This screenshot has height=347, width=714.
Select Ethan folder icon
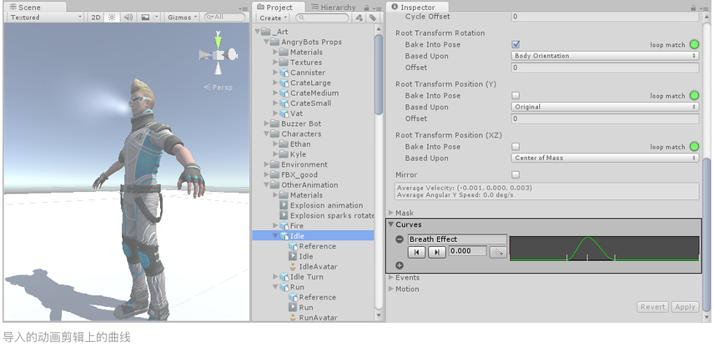coord(284,144)
